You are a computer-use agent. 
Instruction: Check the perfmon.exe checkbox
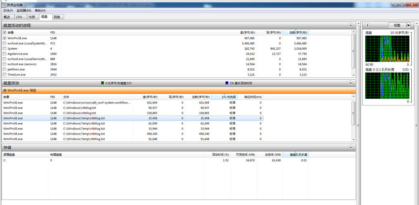point(4,69)
